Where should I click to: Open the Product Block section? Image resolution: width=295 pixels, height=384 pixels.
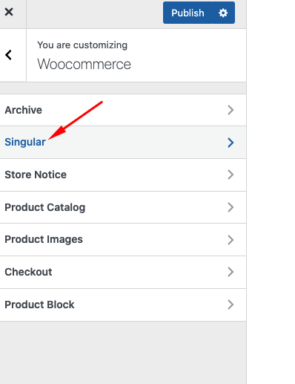123,305
